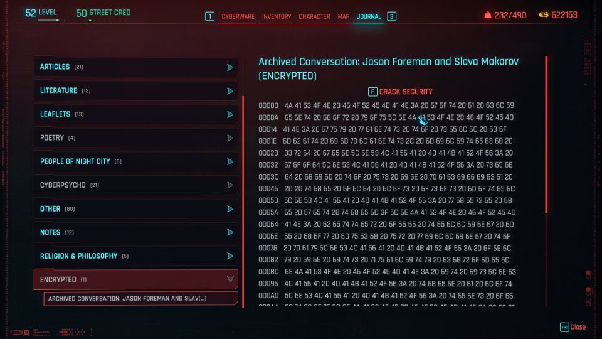Click hex offset 00014

(x=268, y=129)
